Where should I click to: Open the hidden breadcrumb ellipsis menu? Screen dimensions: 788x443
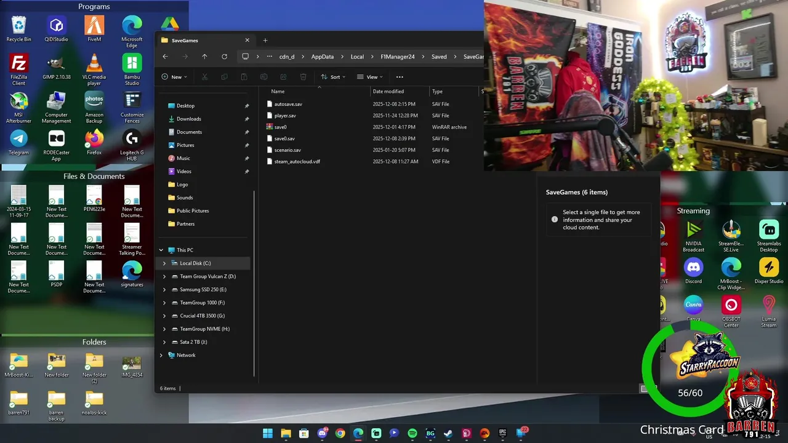pyautogui.click(x=269, y=57)
